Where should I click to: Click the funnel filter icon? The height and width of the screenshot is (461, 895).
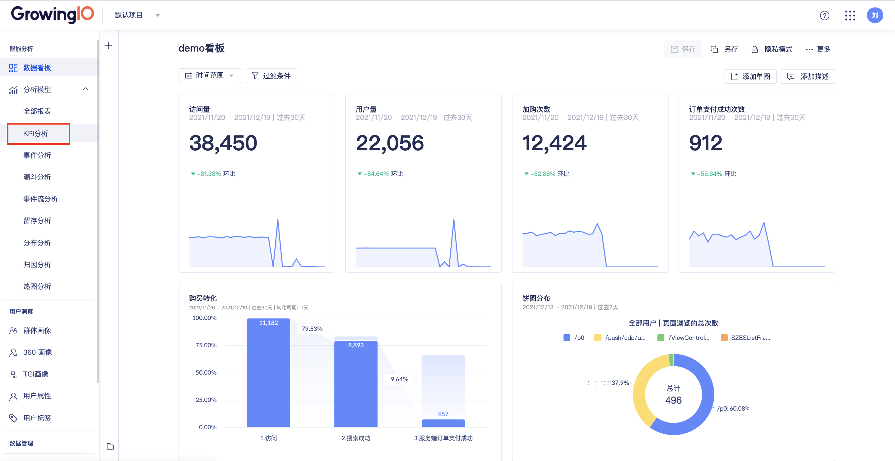[255, 76]
